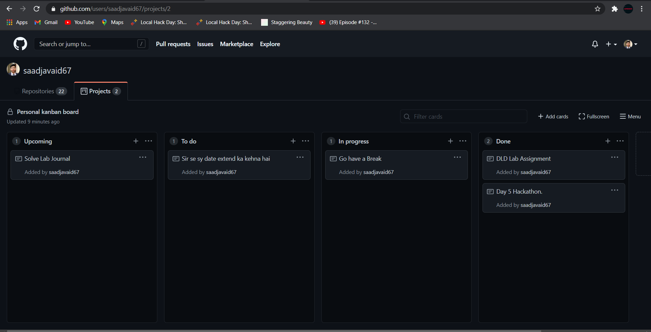
Task: Open the profile avatar dropdown menu
Action: pos(630,44)
